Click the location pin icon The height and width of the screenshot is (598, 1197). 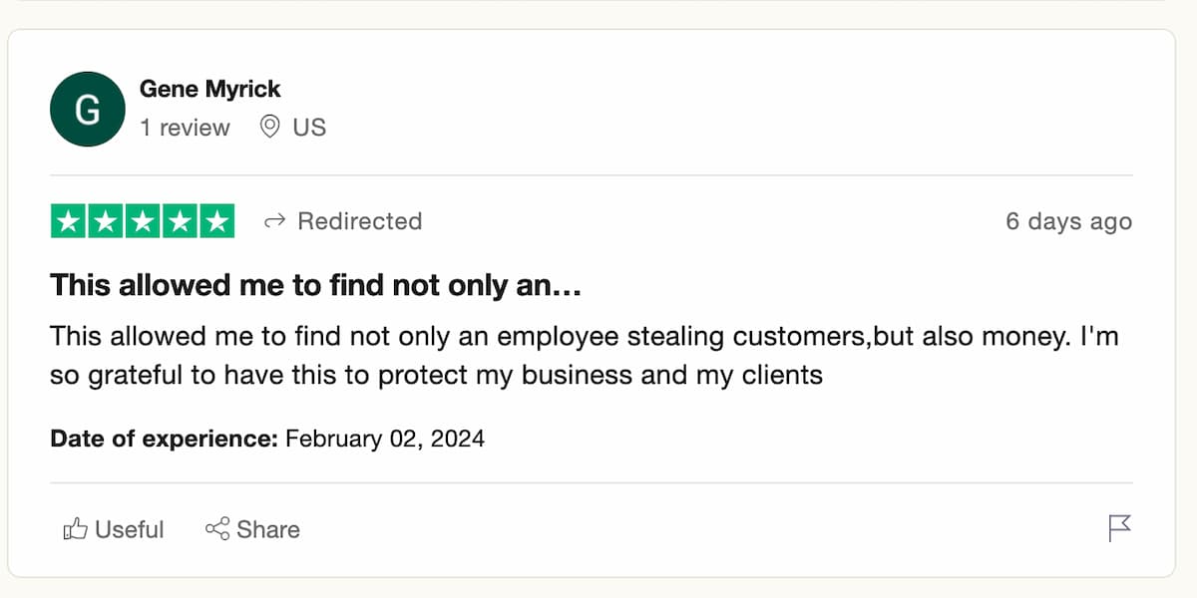point(269,128)
